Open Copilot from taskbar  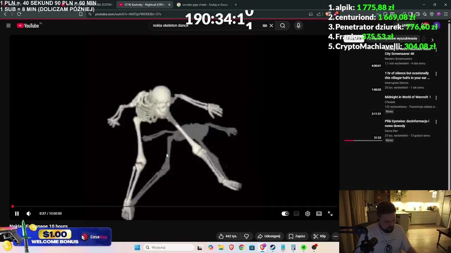(210, 247)
